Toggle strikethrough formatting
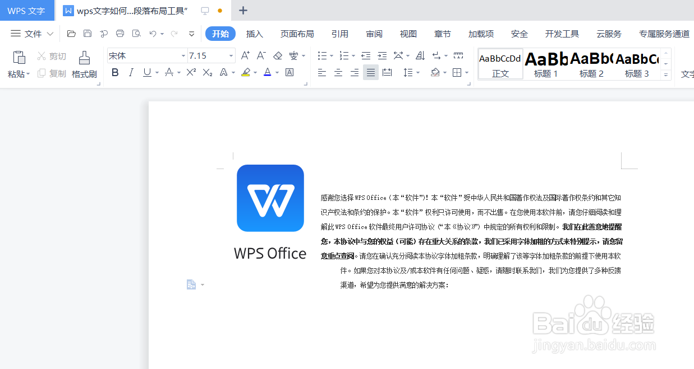Image resolution: width=694 pixels, height=369 pixels. click(x=169, y=72)
